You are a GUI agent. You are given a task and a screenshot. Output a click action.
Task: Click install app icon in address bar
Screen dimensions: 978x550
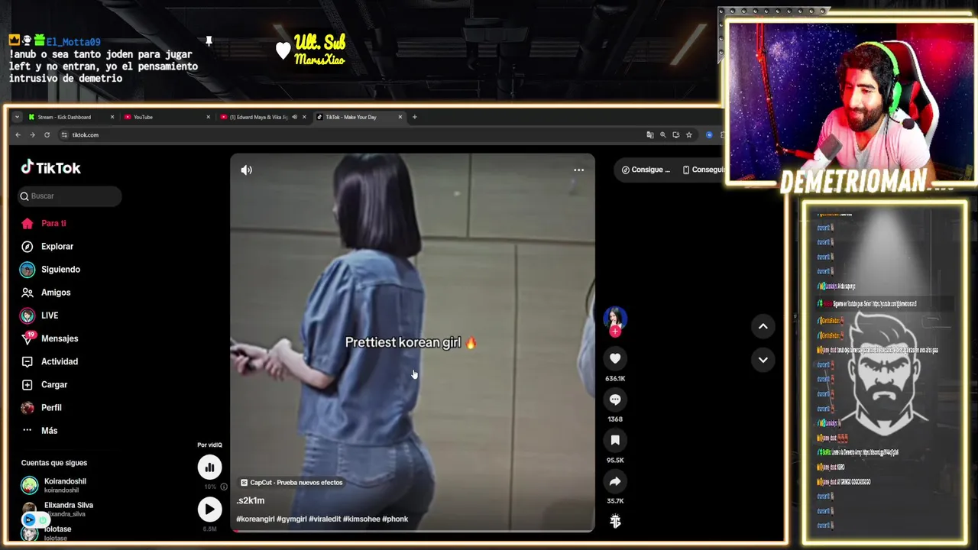(x=675, y=135)
